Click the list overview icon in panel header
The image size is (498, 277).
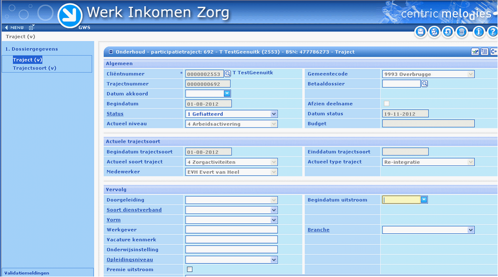(484, 52)
